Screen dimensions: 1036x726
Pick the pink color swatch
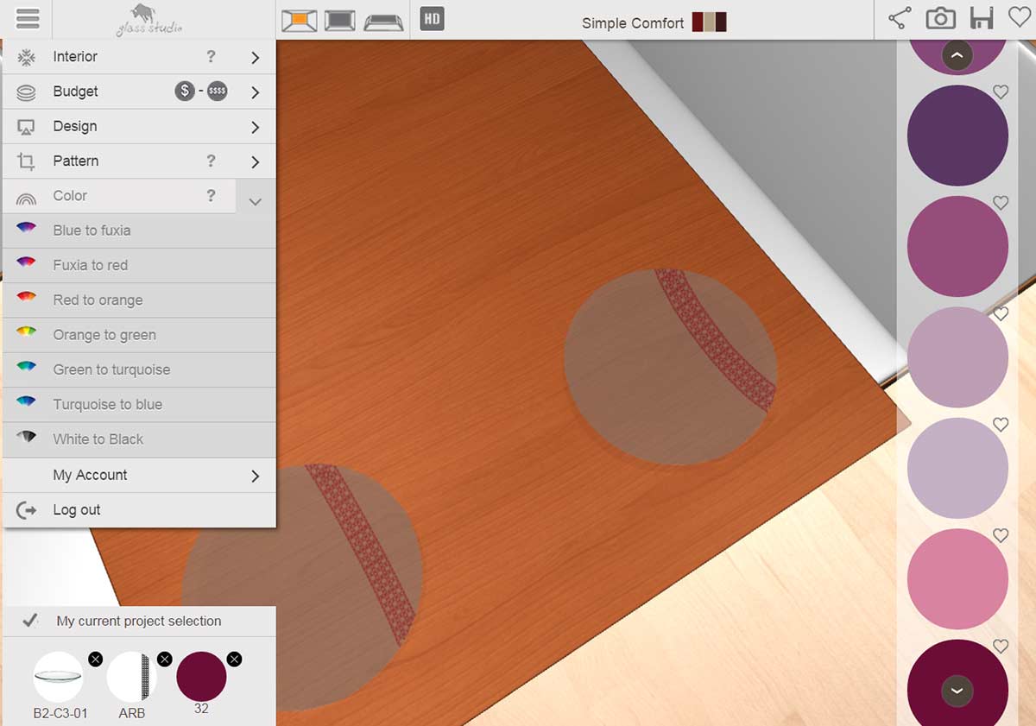[x=957, y=579]
